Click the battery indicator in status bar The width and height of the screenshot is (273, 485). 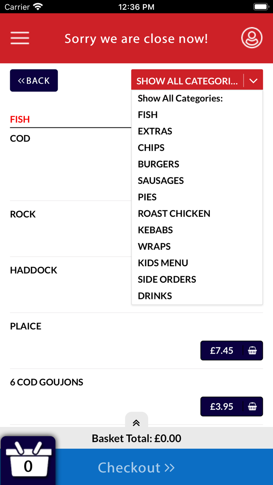point(261,6)
